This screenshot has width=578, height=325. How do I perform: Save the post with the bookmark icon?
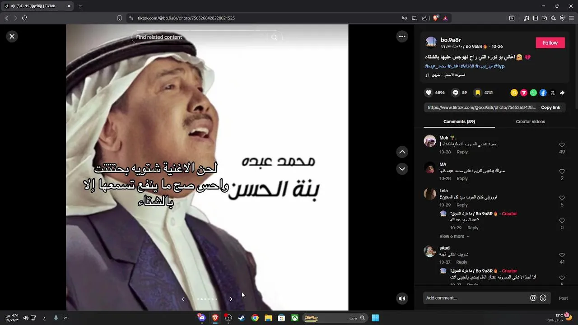pyautogui.click(x=478, y=93)
